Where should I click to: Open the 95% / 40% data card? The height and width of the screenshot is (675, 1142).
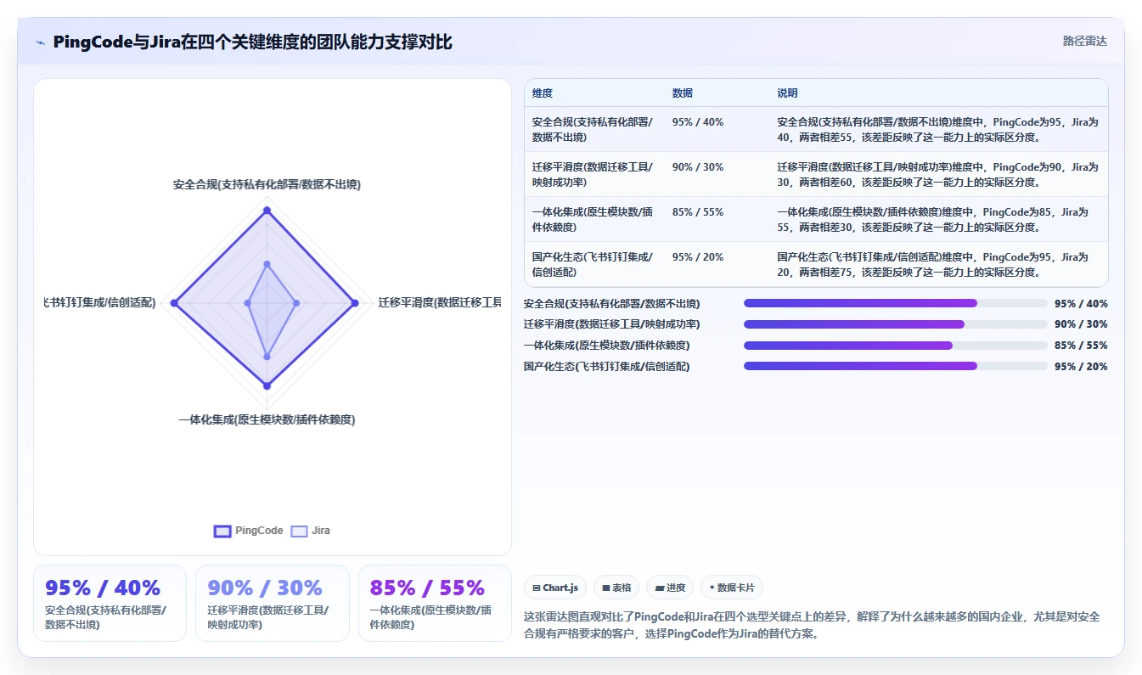110,603
